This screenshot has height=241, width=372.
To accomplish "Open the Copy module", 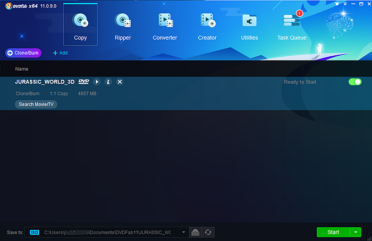I will coord(80,24).
